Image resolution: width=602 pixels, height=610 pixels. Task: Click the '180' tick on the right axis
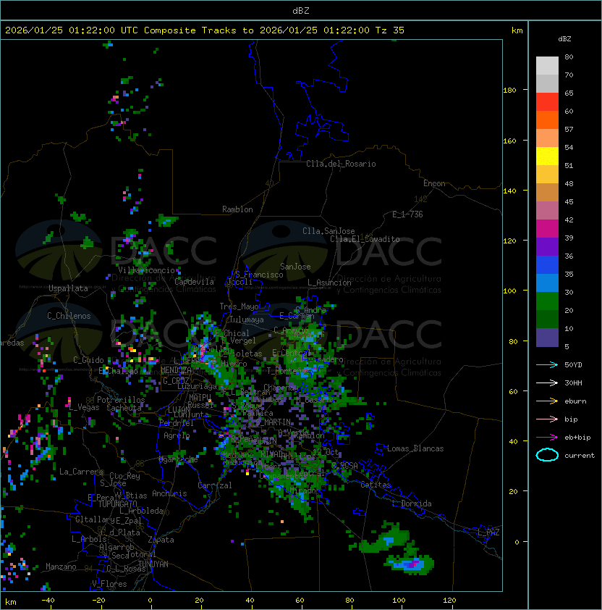click(x=509, y=91)
